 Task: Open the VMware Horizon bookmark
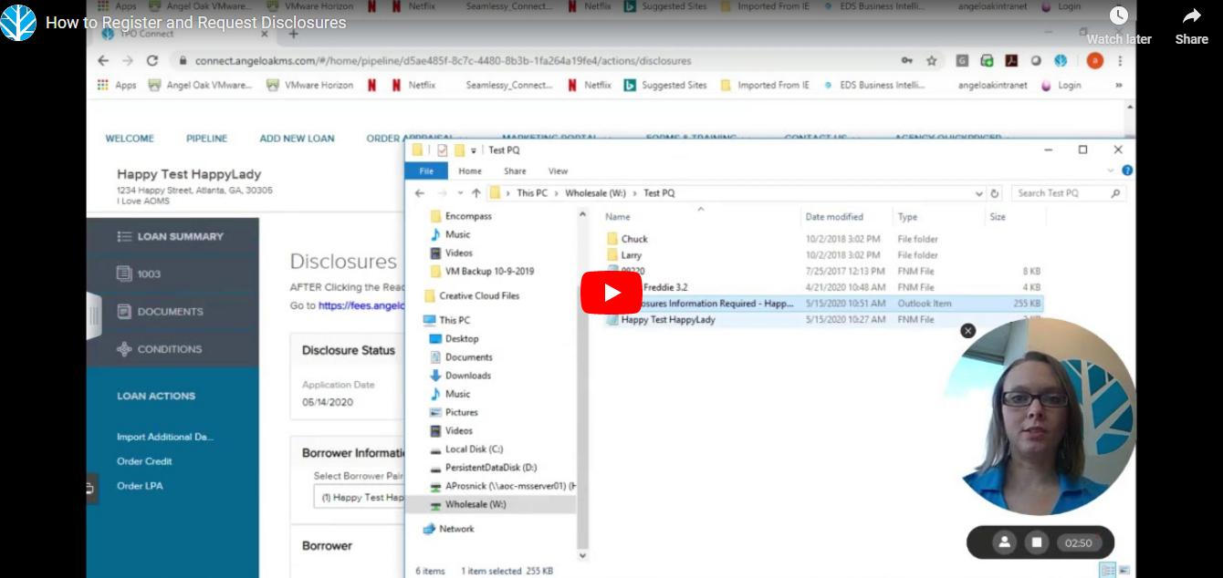tap(309, 85)
